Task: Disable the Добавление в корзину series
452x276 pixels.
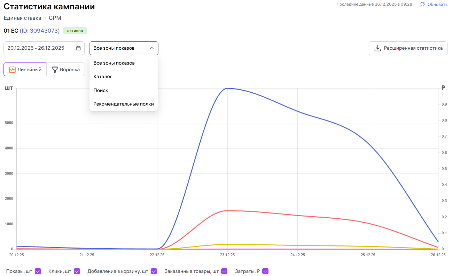Action: pos(154,271)
